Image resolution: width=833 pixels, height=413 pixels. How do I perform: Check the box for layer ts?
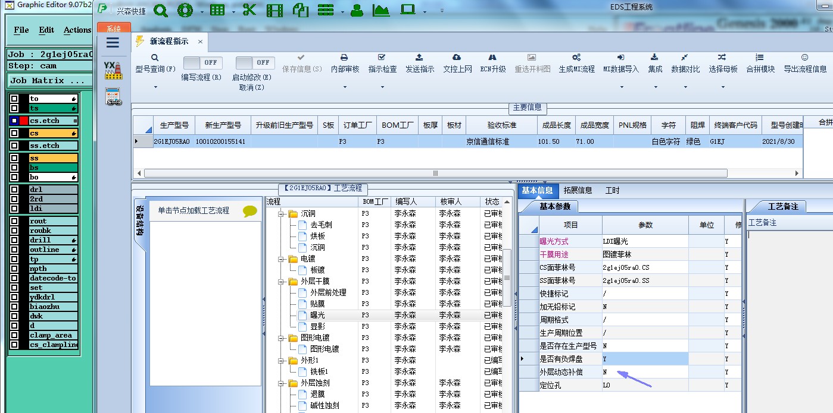(14, 108)
